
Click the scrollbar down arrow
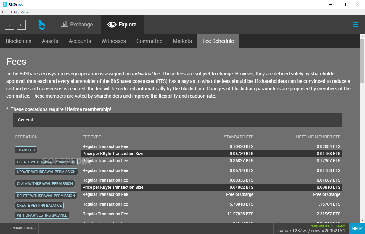(x=362, y=220)
